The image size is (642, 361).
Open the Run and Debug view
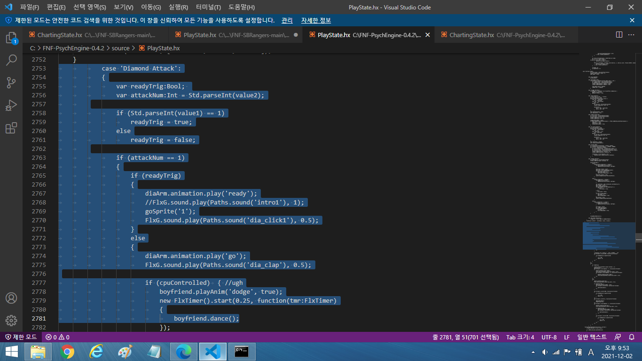(x=11, y=105)
